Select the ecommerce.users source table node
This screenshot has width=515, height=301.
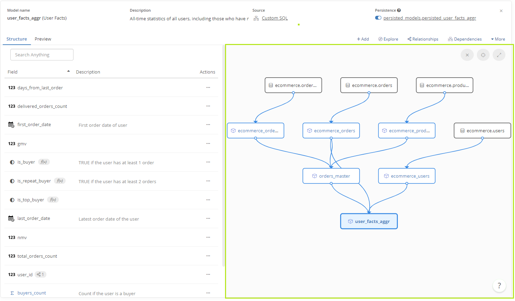click(x=482, y=131)
